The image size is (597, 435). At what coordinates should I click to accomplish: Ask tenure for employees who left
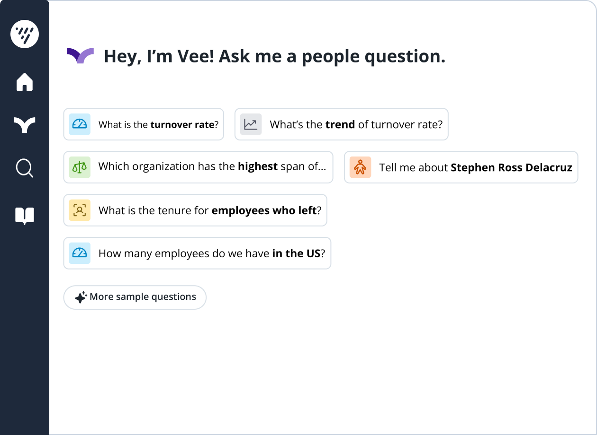point(195,210)
